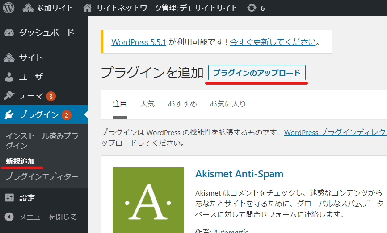Click the Akismet description text
Image resolution: width=387 pixels, height=233 pixels.
point(289,204)
